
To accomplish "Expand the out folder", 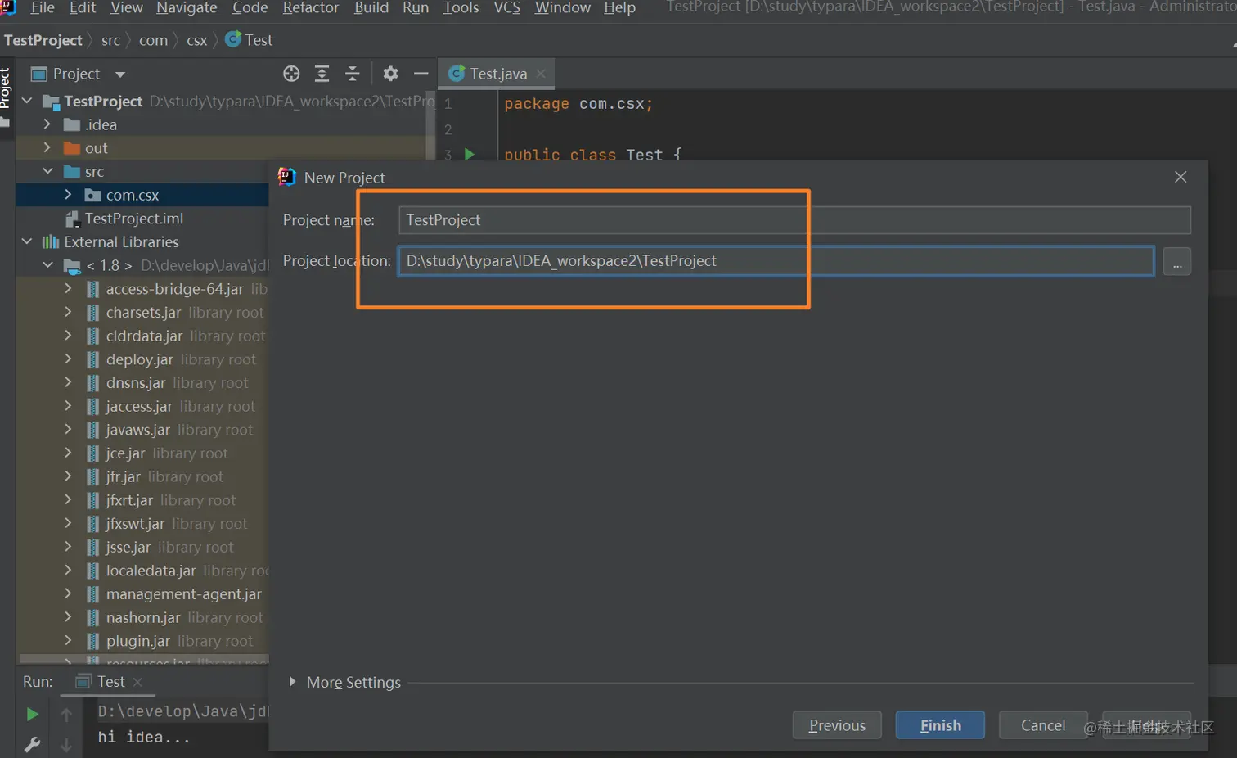I will 47,148.
